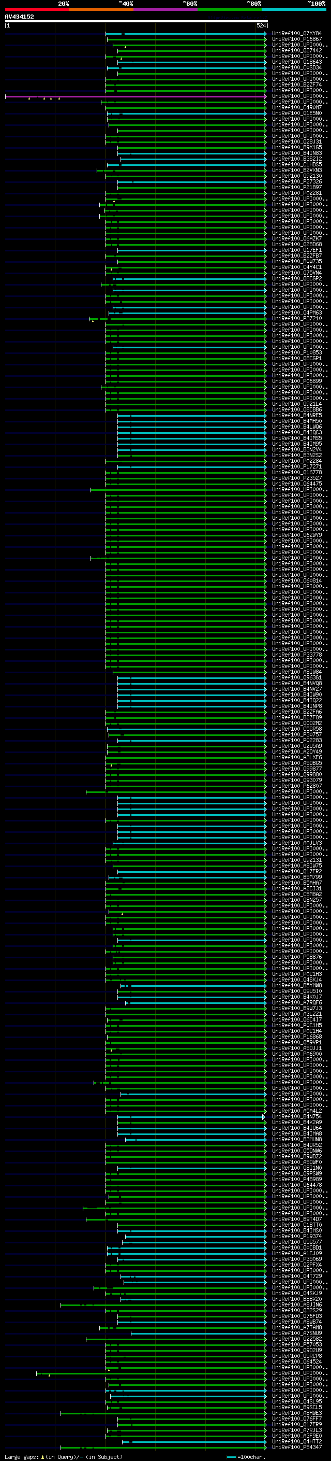The image size is (331, 1461).
Task: Click the 524 query length marker
Action: point(261,25)
